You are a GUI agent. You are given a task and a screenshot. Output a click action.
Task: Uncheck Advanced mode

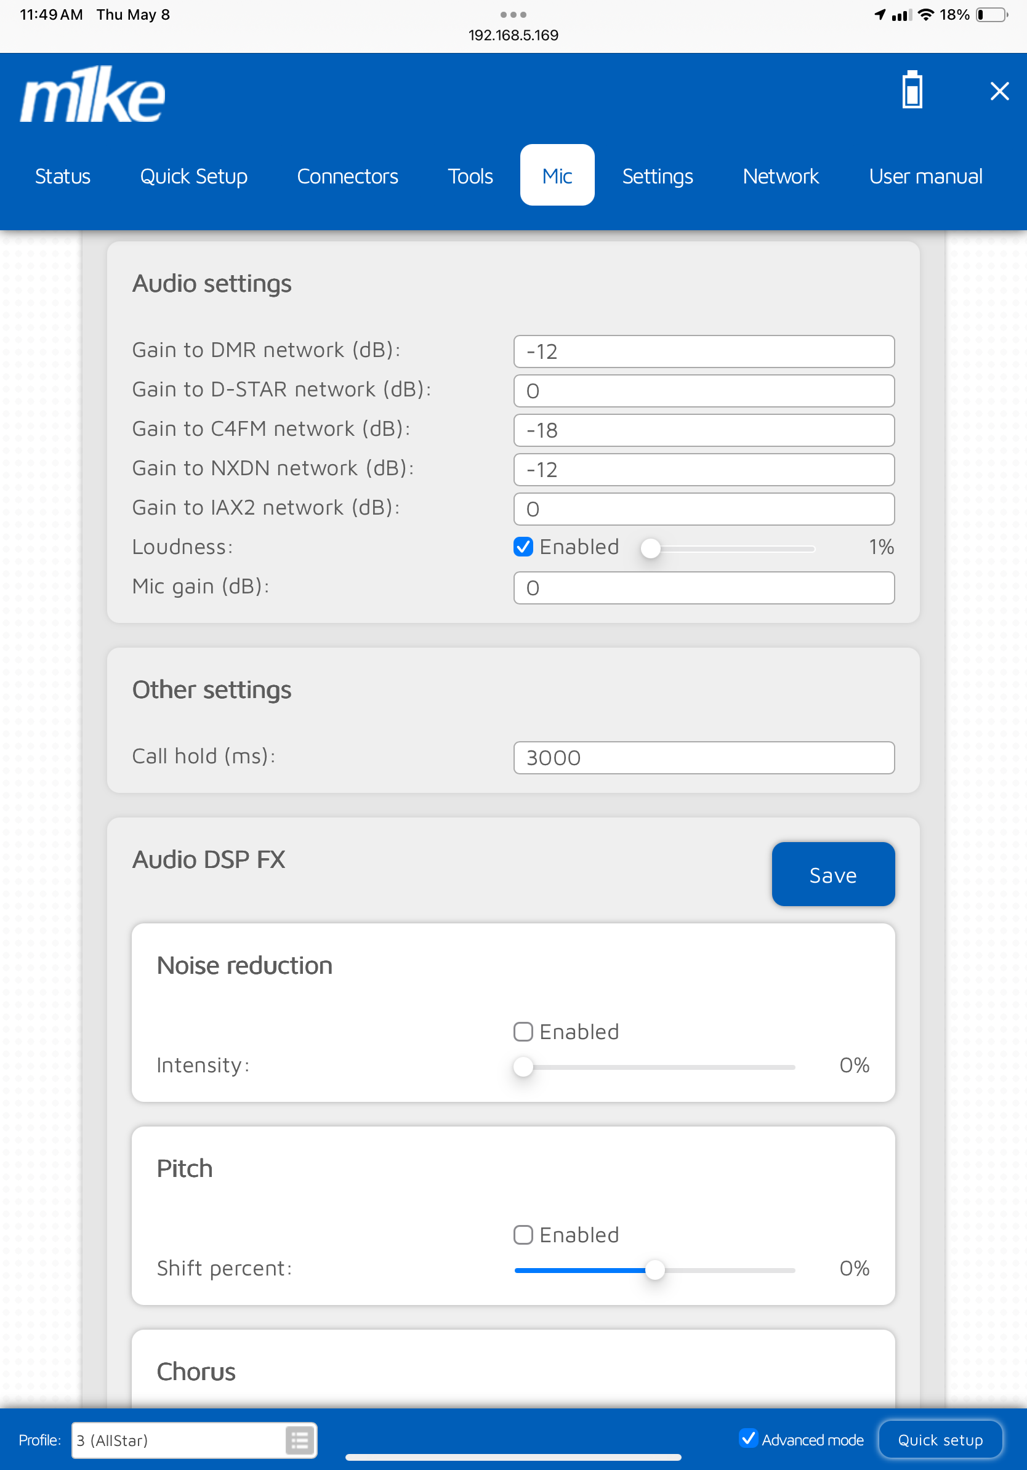[748, 1439]
